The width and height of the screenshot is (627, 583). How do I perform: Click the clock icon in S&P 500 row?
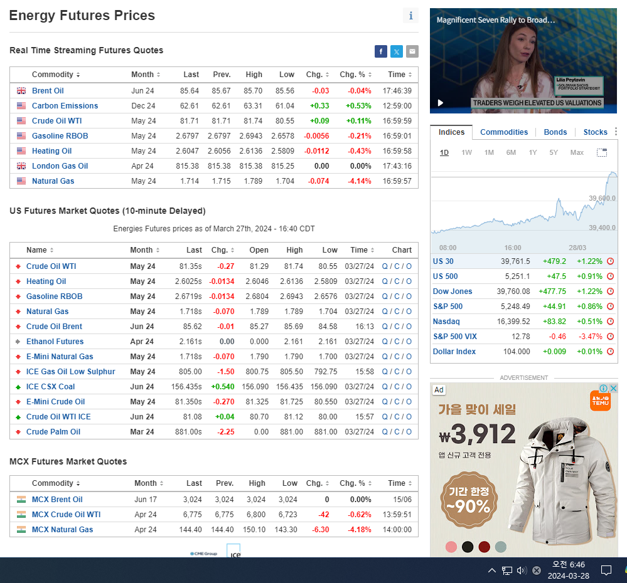coord(610,307)
